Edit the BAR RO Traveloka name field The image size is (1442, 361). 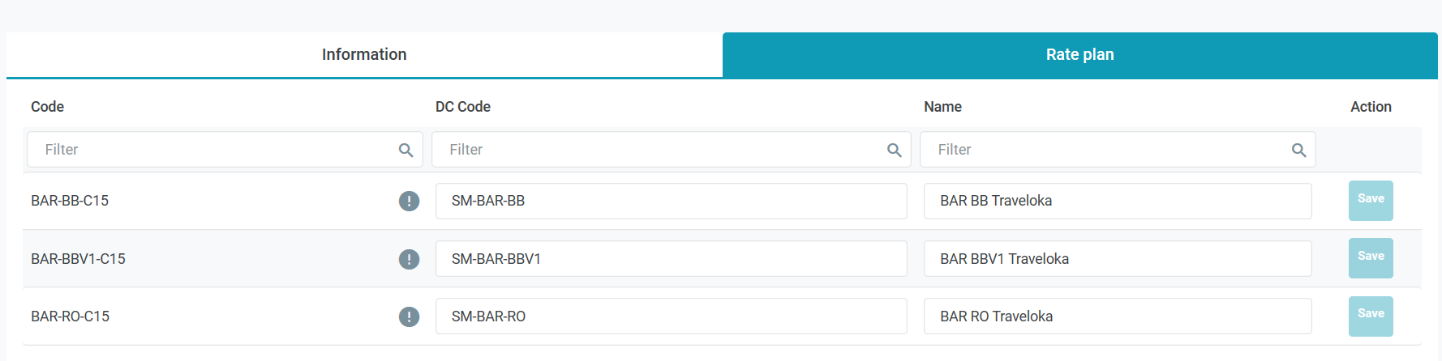[x=1117, y=316]
